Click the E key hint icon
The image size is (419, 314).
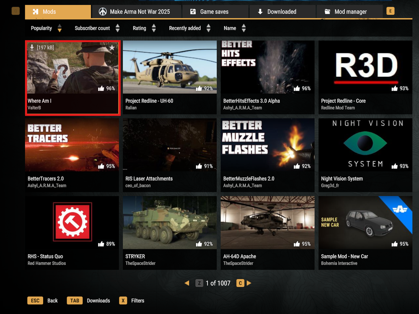click(391, 11)
